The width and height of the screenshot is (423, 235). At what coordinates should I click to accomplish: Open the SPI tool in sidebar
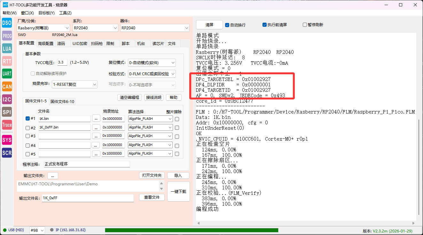(7, 112)
